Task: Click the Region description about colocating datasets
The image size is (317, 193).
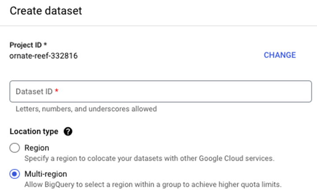Action: 149,158
